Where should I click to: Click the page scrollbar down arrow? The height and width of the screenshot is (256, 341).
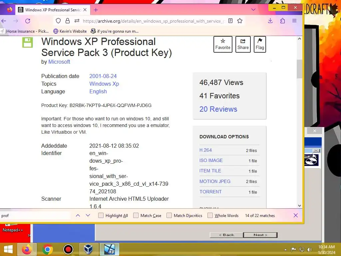[299, 206]
